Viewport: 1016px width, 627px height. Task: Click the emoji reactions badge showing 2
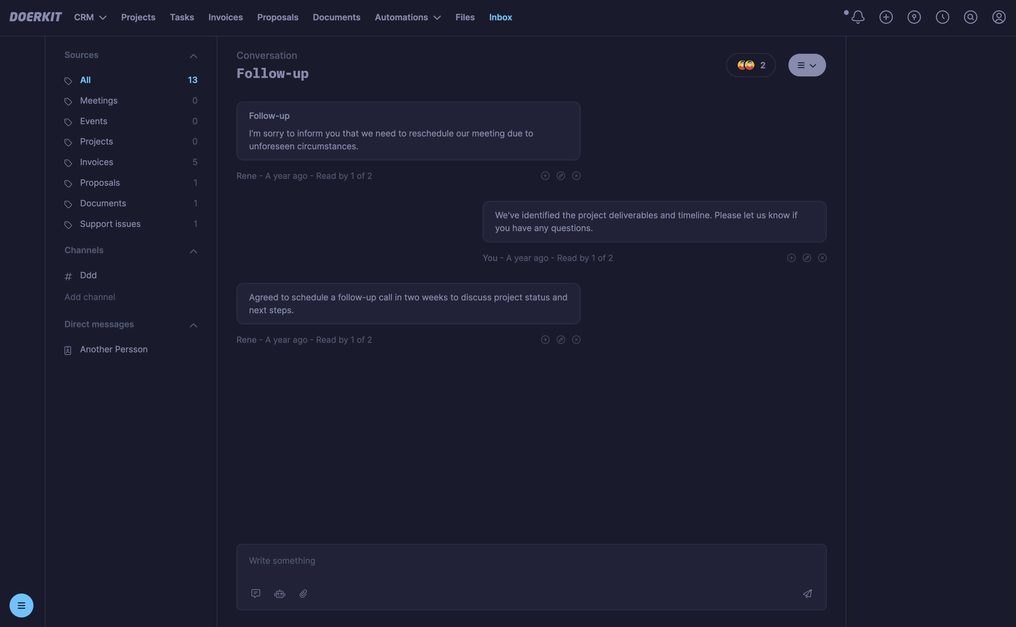pos(751,65)
